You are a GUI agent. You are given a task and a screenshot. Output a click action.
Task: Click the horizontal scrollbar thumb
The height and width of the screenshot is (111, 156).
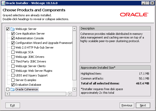pyautogui.click(x=38, y=94)
